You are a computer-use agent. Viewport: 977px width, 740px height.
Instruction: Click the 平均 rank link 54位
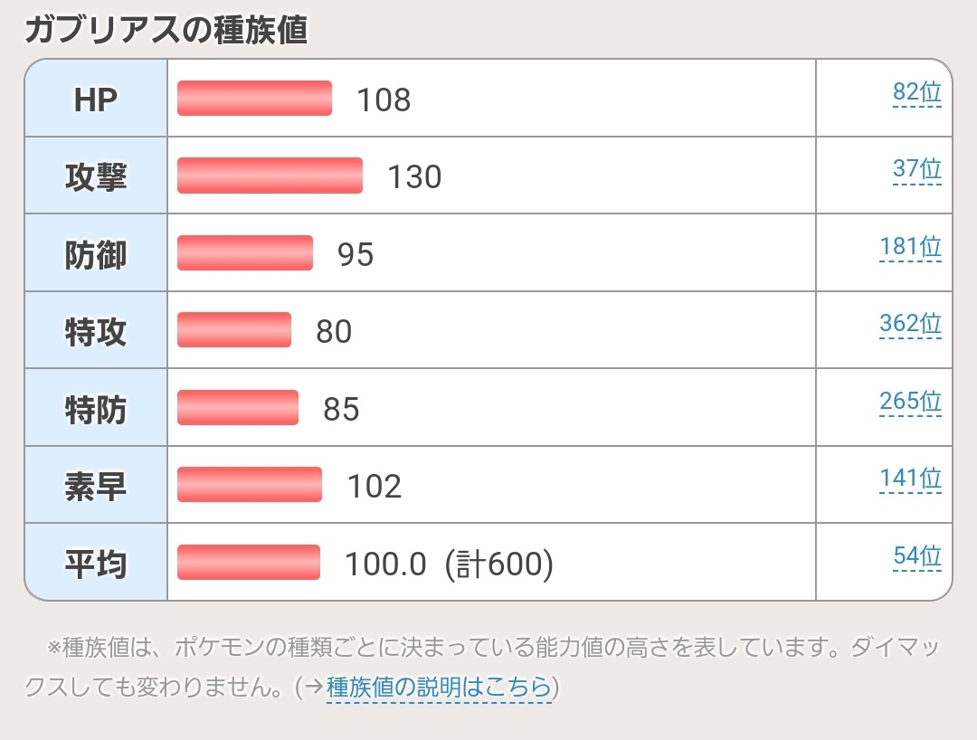tap(916, 555)
